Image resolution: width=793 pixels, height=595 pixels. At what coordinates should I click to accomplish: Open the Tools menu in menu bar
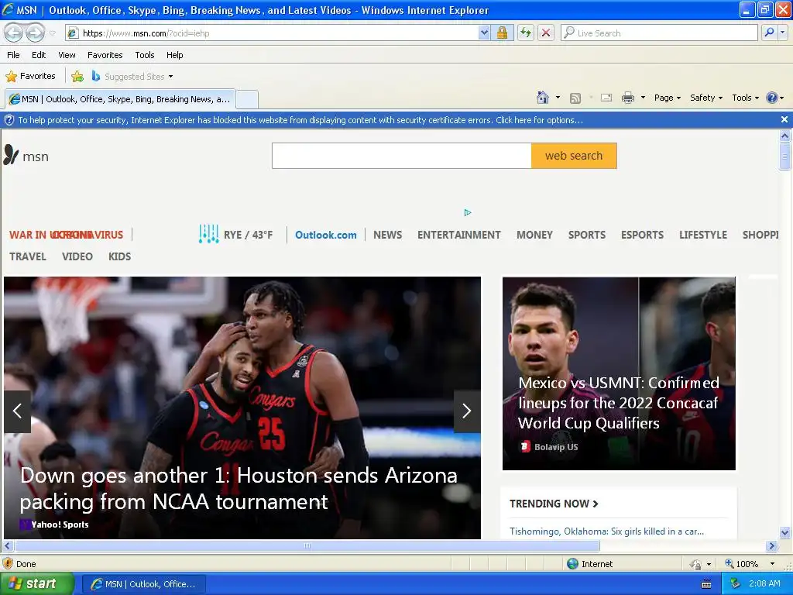tap(145, 55)
